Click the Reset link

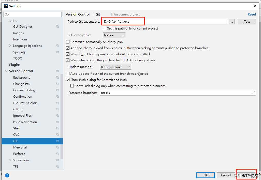coord(252,14)
